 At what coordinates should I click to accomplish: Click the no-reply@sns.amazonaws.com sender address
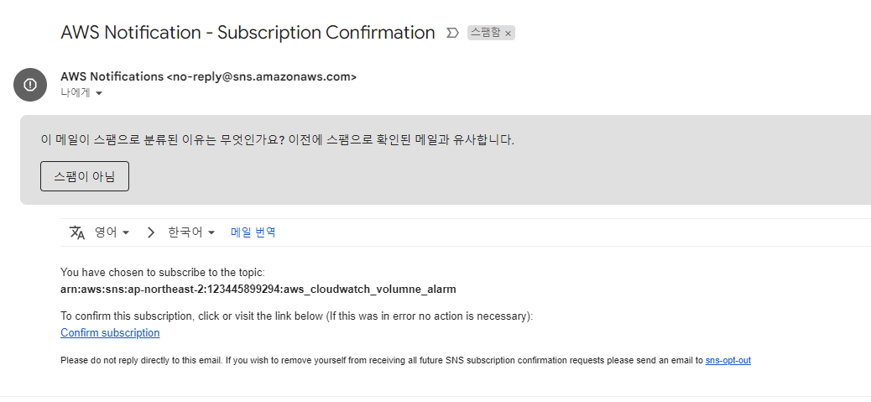coord(262,76)
